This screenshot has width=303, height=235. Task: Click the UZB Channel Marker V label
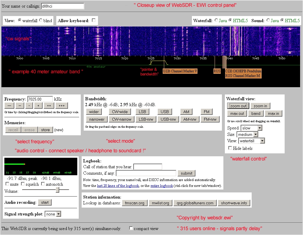[180, 71]
